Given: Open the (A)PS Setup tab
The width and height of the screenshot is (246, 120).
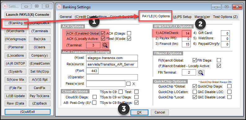Looking at the screenshot, I should 182,17.
